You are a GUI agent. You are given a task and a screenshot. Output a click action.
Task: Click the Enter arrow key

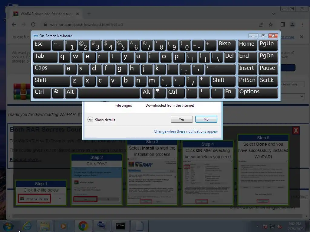coord(220,69)
